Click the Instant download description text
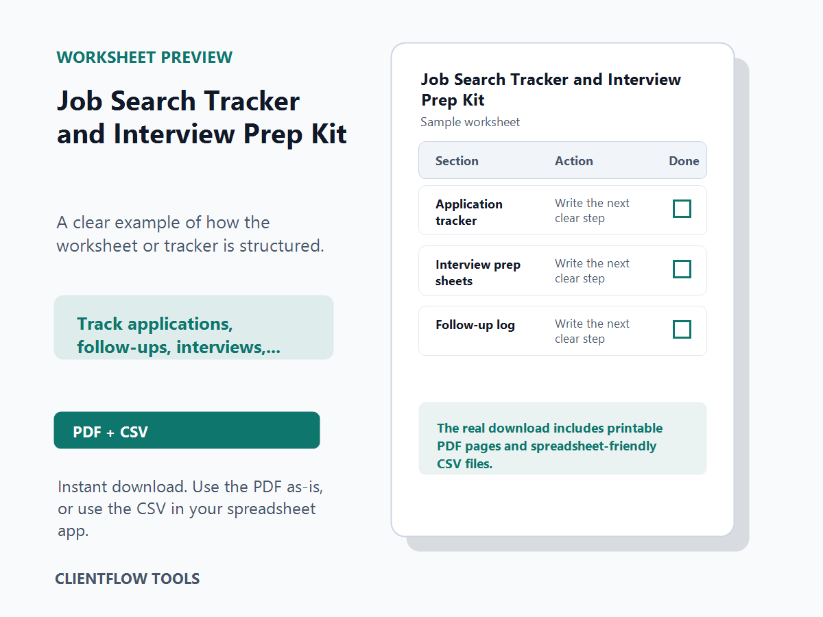 (x=190, y=509)
